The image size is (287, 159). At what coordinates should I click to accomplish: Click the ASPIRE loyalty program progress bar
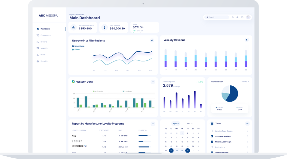(x=145, y=141)
